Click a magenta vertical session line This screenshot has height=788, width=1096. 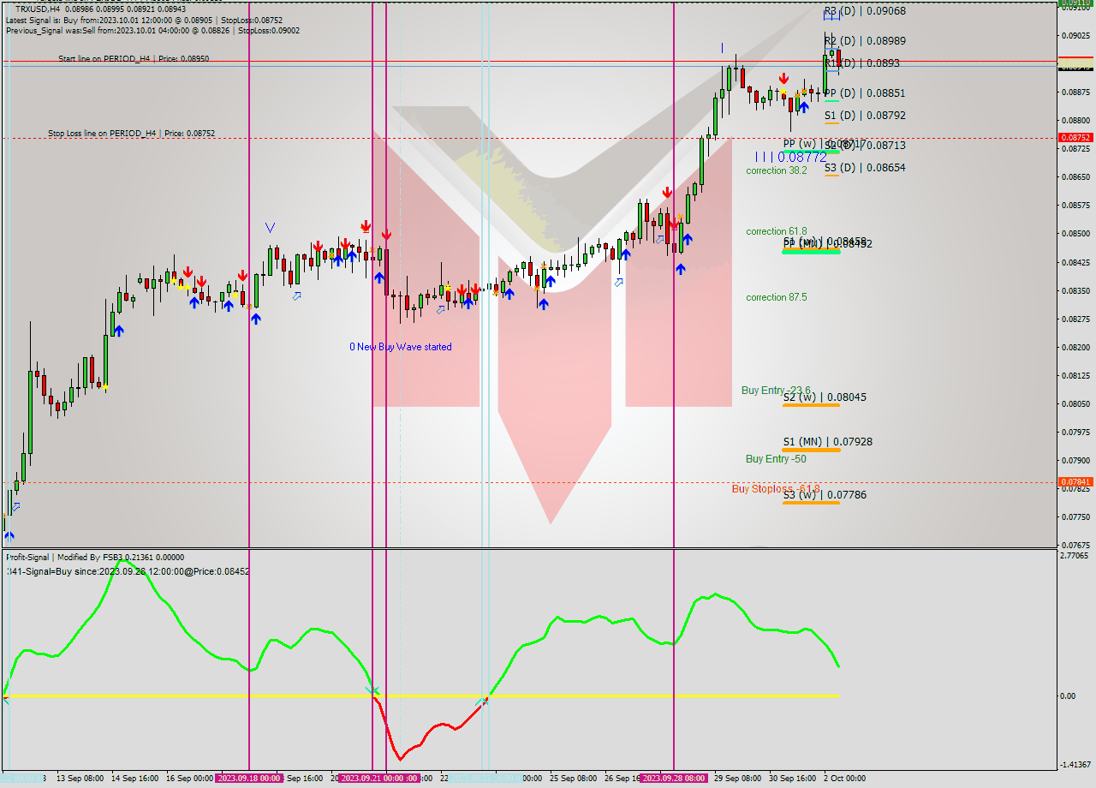coord(248,385)
